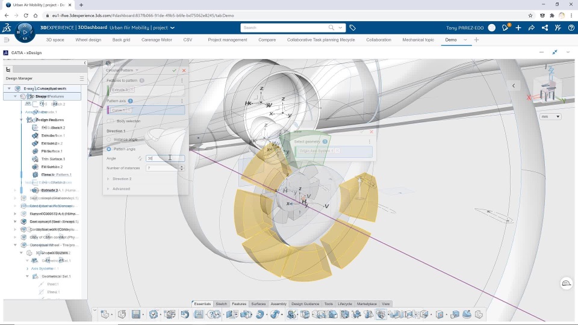
Task: Click the Features to pattern info icon
Action: point(142,80)
